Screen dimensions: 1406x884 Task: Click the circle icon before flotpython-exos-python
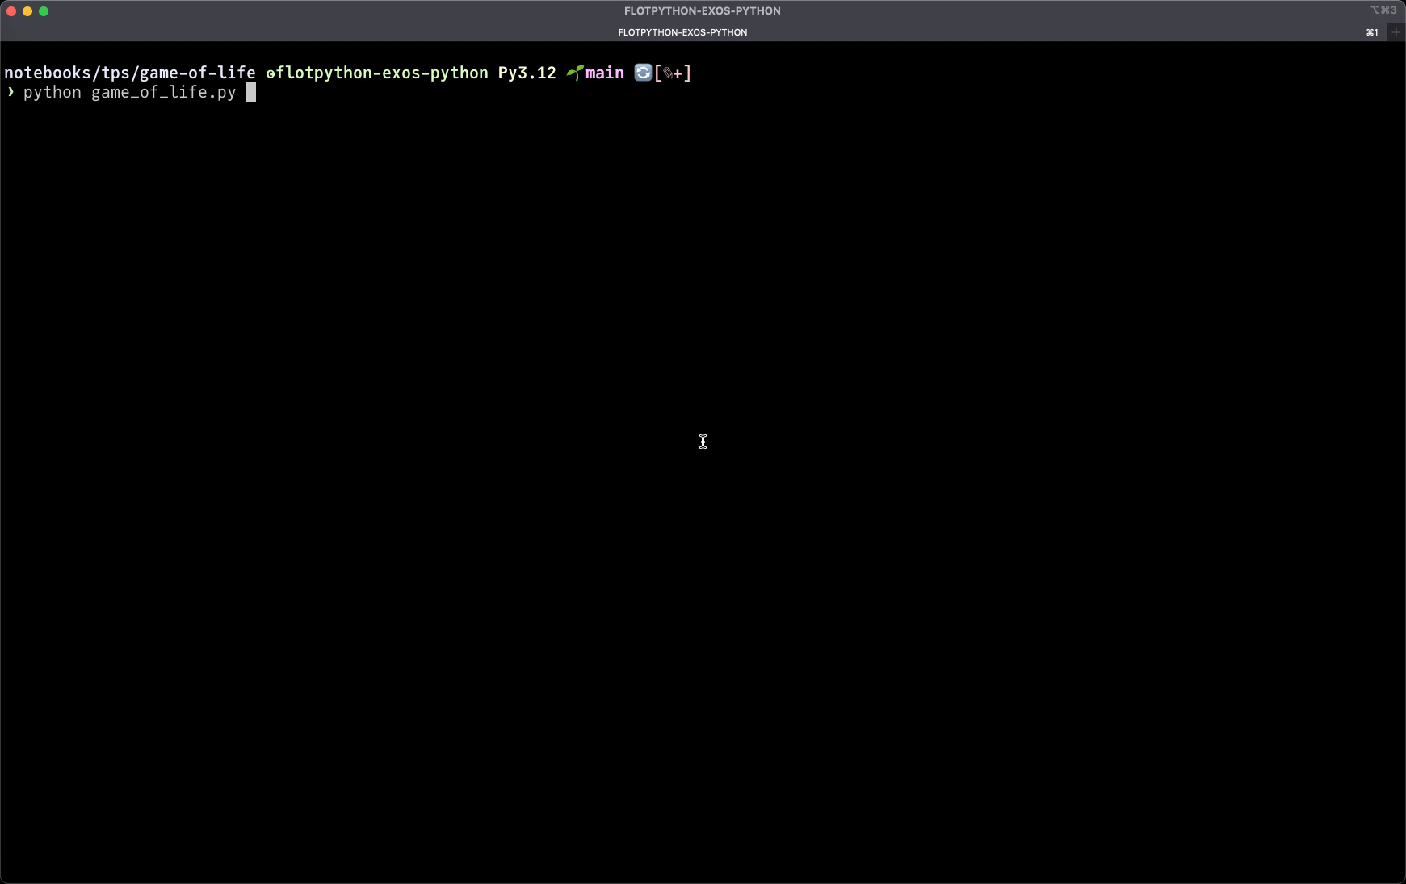coord(271,73)
